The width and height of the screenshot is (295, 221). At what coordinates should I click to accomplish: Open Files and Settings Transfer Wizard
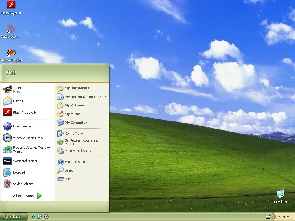tap(27, 149)
